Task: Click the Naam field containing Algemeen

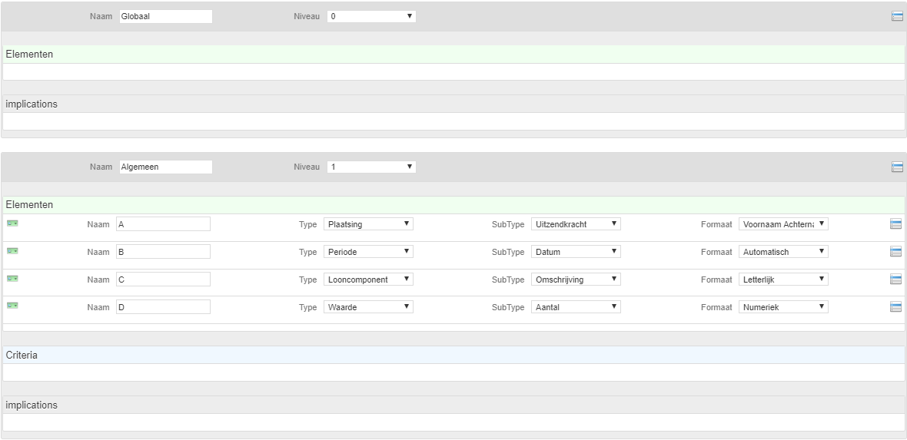Action: coord(165,167)
